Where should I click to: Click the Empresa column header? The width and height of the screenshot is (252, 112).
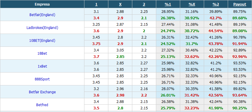tap(42, 4)
